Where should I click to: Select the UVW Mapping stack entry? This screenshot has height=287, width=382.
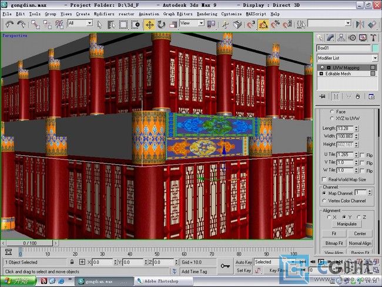click(x=346, y=68)
